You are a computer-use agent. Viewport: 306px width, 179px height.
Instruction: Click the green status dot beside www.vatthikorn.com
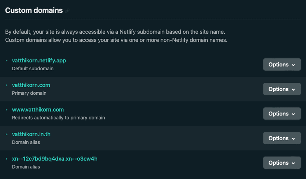tap(6, 110)
